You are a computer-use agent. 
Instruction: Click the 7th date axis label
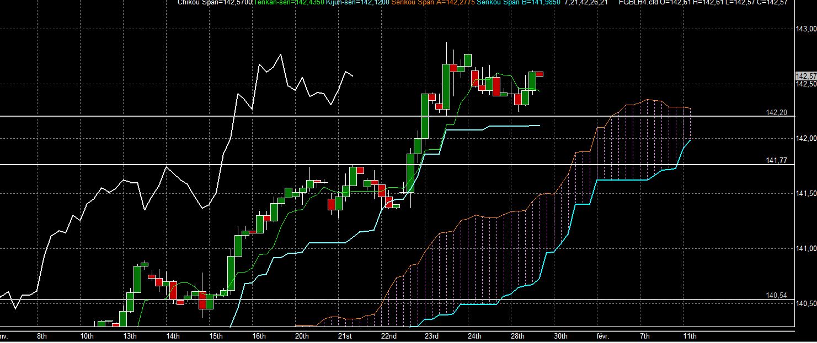pos(645,336)
